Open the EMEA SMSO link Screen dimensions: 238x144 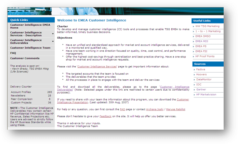(x=203, y=36)
